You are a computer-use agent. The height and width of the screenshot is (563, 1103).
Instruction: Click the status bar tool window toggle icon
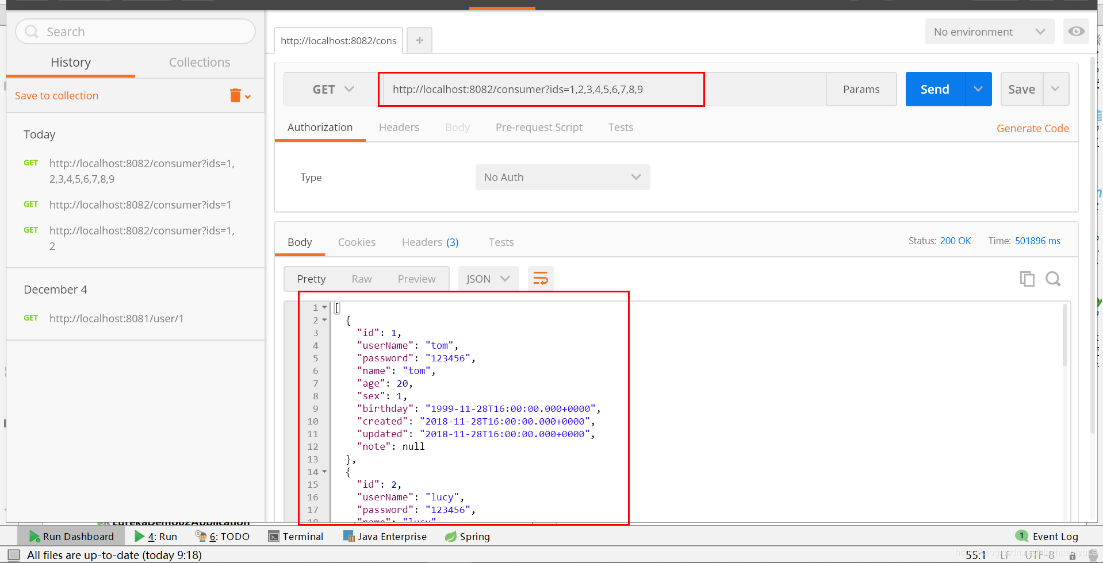[14, 555]
